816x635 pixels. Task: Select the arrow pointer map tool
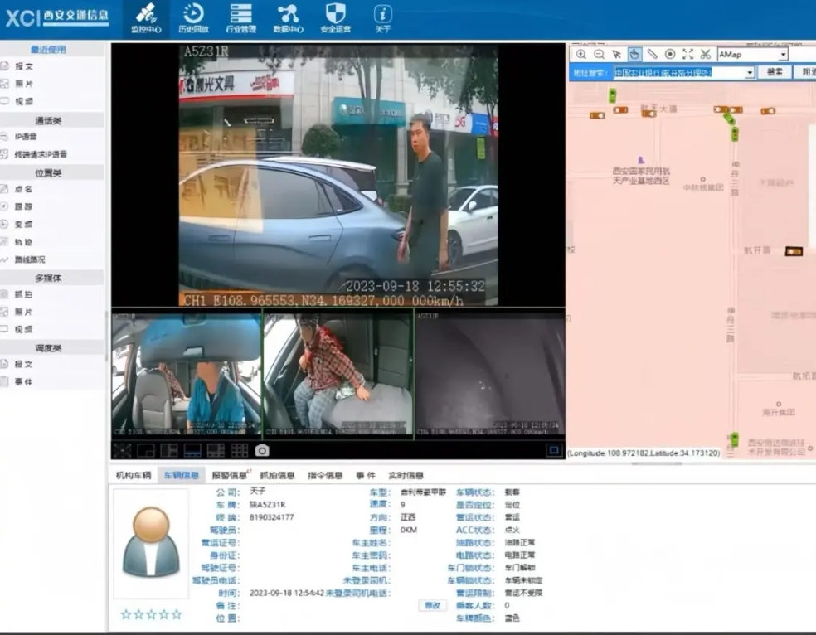[617, 54]
